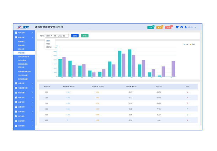Go to home via house icon

tap(181, 27)
